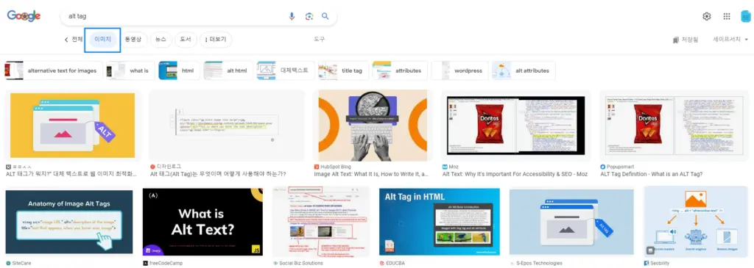
Task: Open Seobility diagram thumbnail
Action: 696,222
